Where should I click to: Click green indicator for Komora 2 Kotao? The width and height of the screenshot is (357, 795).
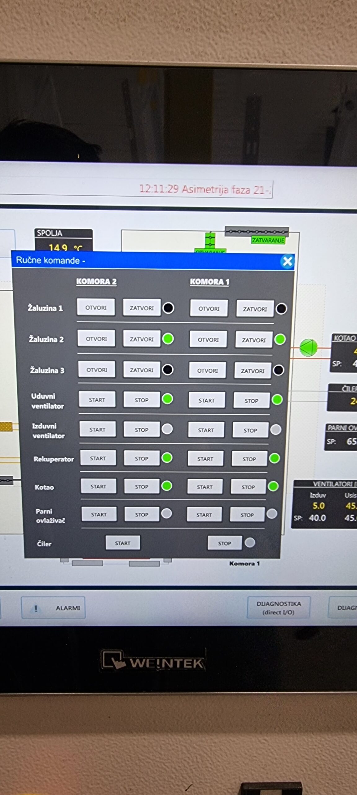pos(167,486)
